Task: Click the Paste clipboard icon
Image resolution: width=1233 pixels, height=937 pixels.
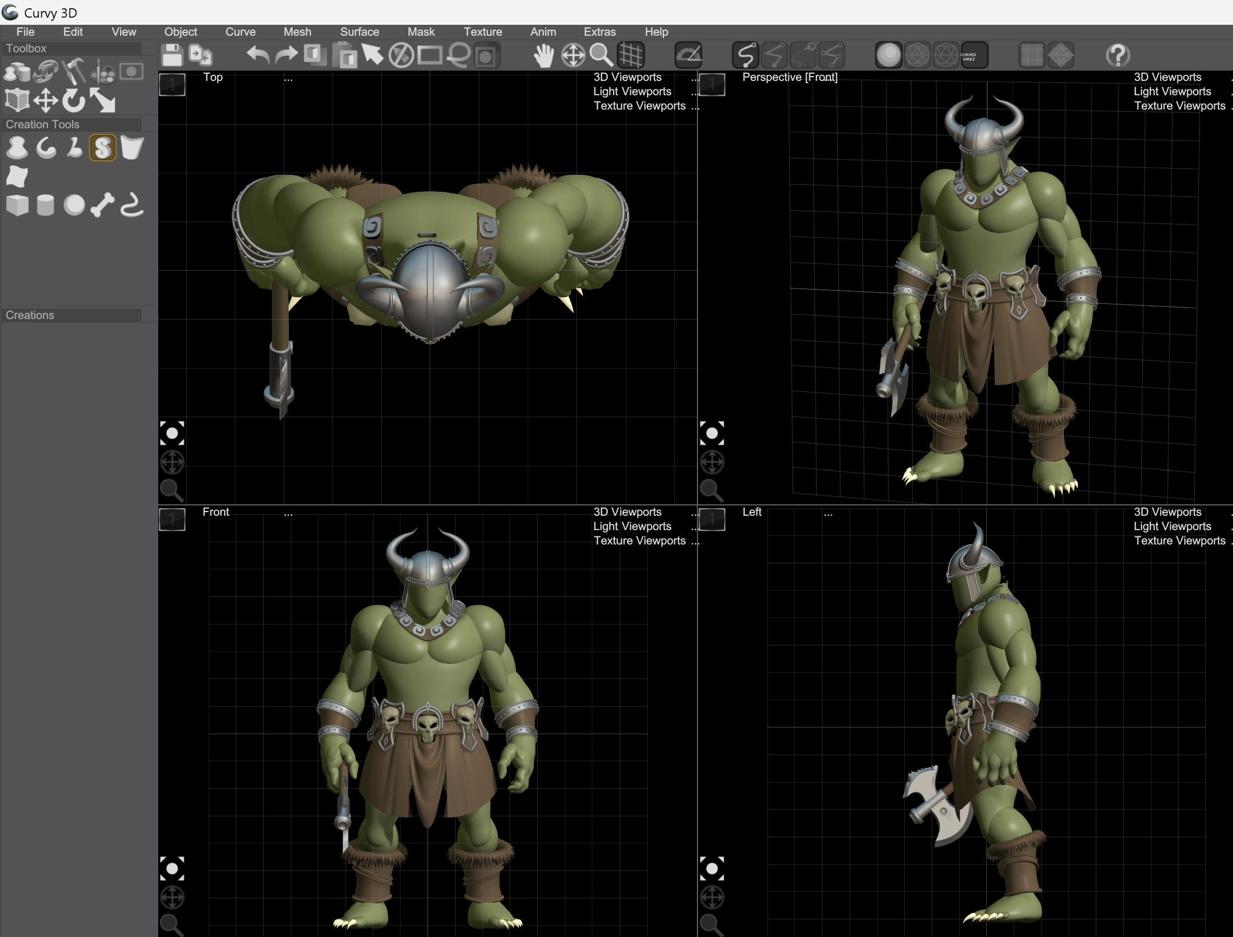Action: coord(344,55)
